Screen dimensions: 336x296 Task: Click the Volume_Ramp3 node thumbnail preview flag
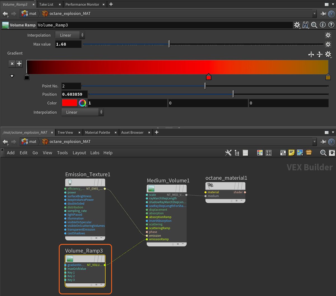tap(69, 259)
